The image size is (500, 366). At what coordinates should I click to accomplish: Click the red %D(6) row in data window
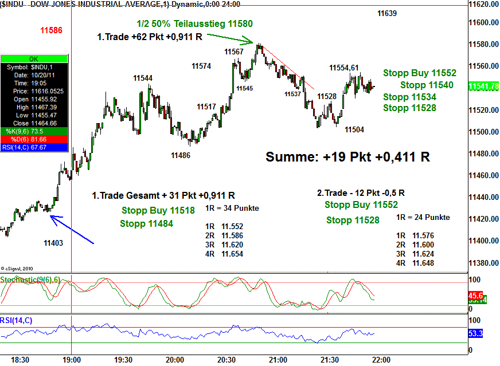34,139
